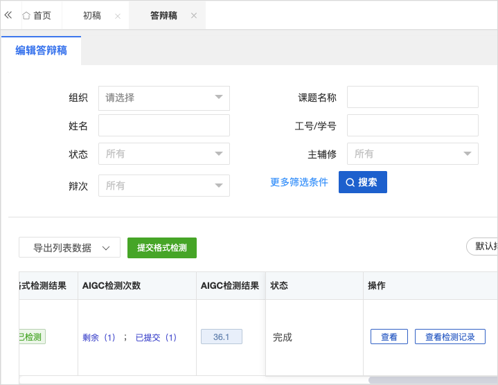Click the magnifier icon in the search button

pos(350,183)
